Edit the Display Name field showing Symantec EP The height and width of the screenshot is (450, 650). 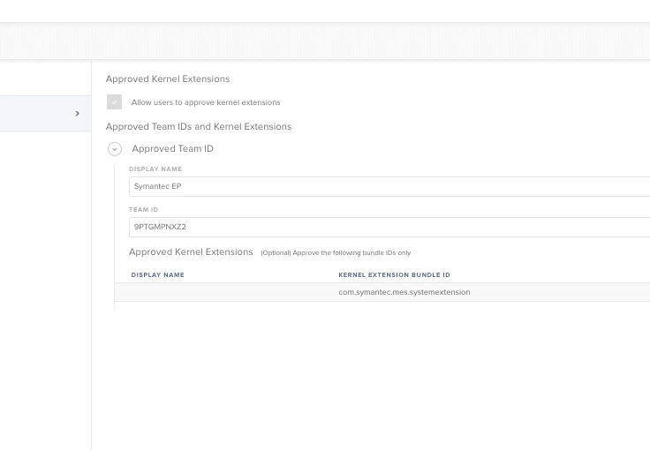coord(389,186)
